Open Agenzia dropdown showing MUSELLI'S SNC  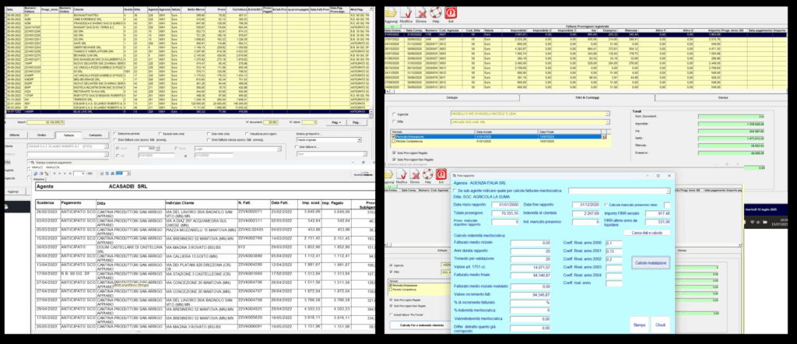(607, 114)
